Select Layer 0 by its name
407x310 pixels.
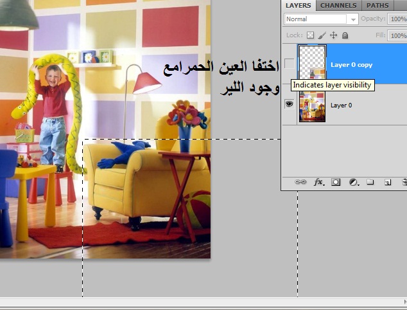341,104
